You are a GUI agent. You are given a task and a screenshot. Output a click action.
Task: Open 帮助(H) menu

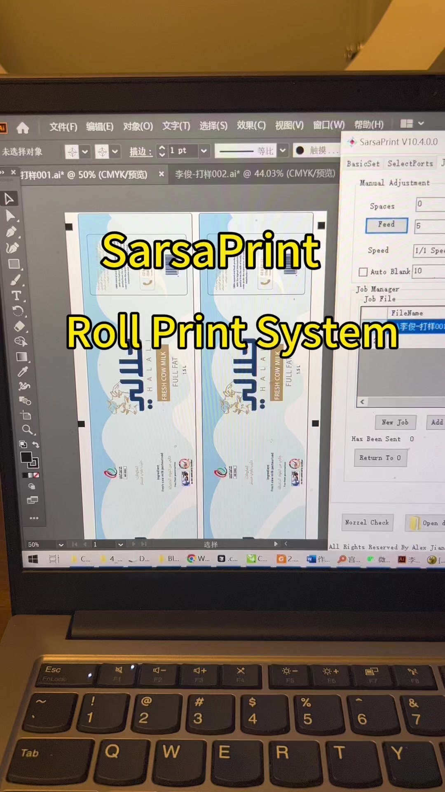[x=369, y=124]
